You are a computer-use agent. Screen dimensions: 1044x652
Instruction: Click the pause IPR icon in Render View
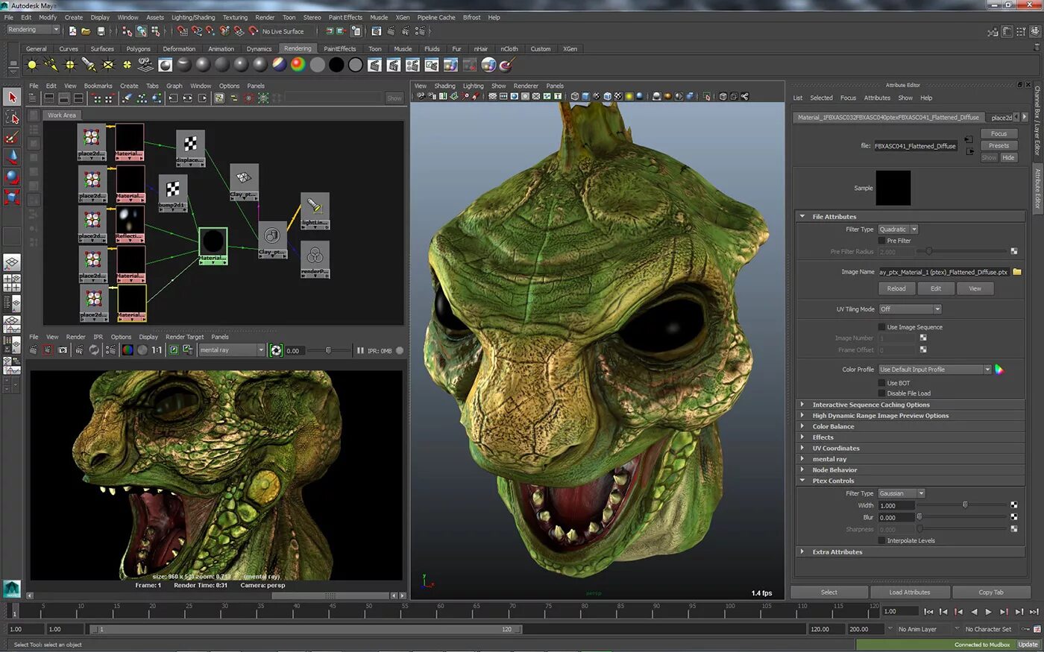click(x=360, y=350)
